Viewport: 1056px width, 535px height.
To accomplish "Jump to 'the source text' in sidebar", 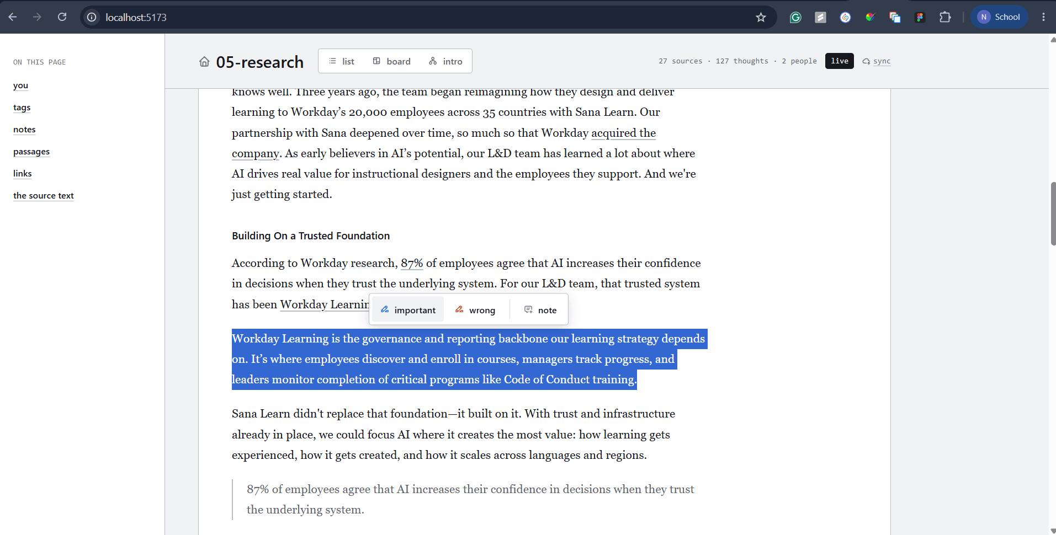I will click(x=44, y=196).
